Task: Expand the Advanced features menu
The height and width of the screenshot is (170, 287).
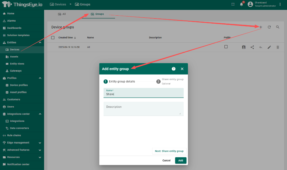Action: point(40,150)
